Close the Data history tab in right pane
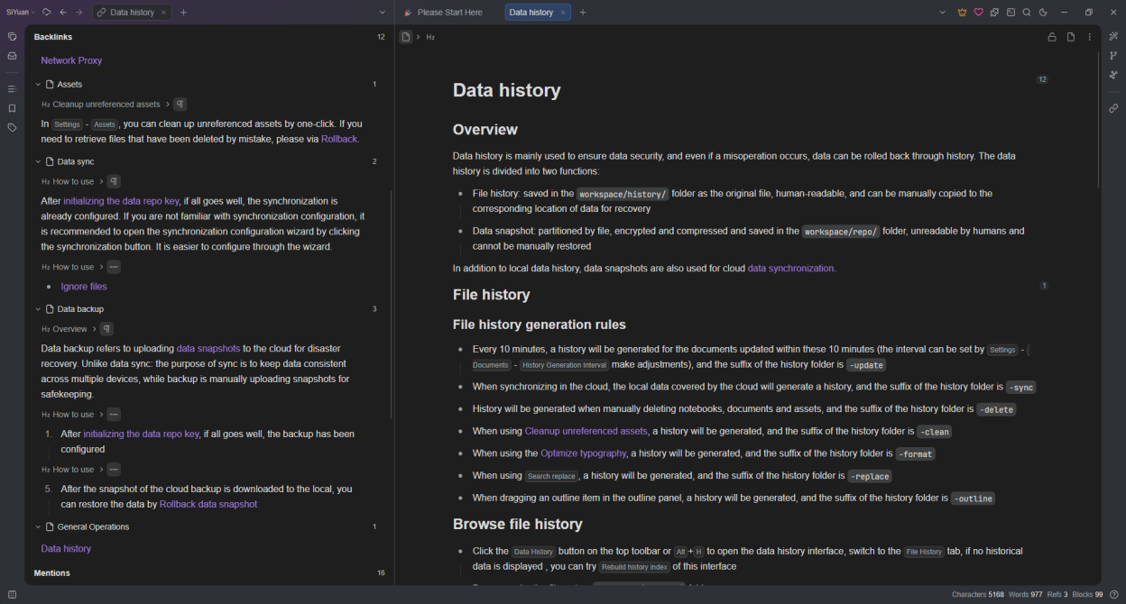The image size is (1126, 604). (x=563, y=13)
